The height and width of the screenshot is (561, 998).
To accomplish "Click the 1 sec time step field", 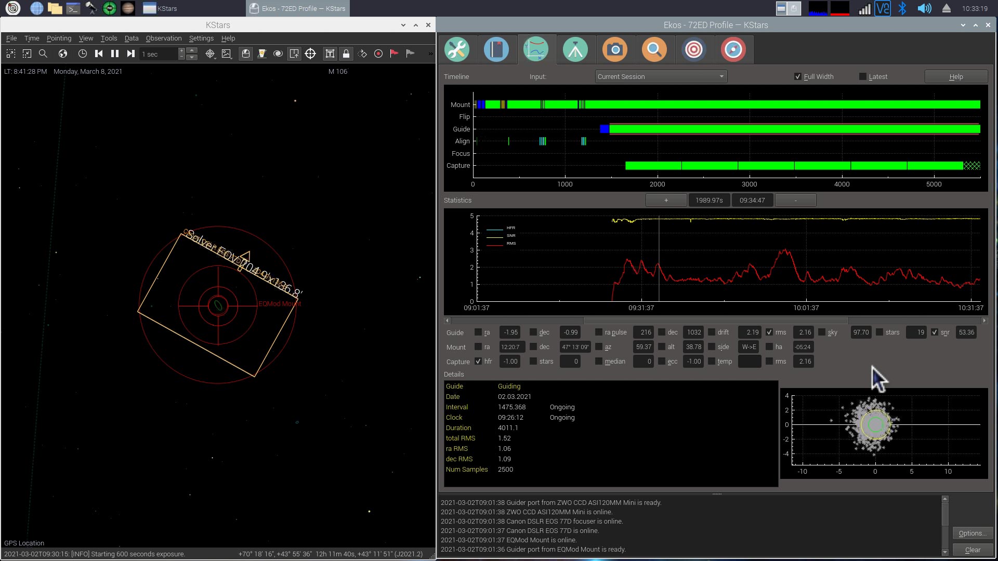I will click(x=159, y=54).
